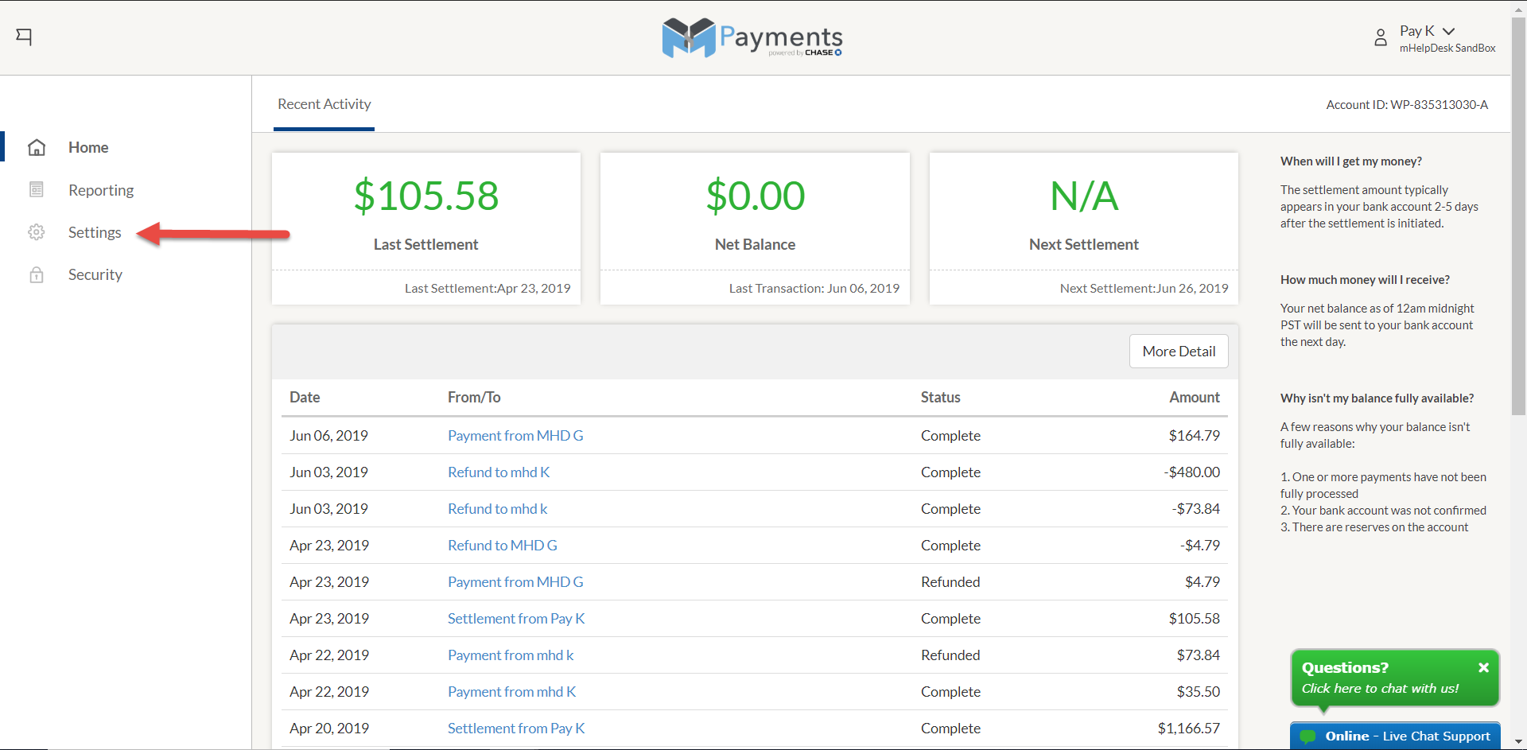Collapse the sidebar using the top-left icon
Image resolution: width=1527 pixels, height=750 pixels.
(24, 37)
